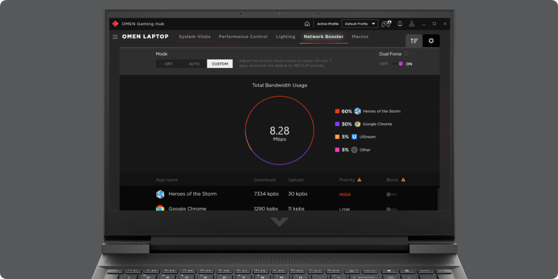Click 11 kpbs upload value

[x=296, y=208]
